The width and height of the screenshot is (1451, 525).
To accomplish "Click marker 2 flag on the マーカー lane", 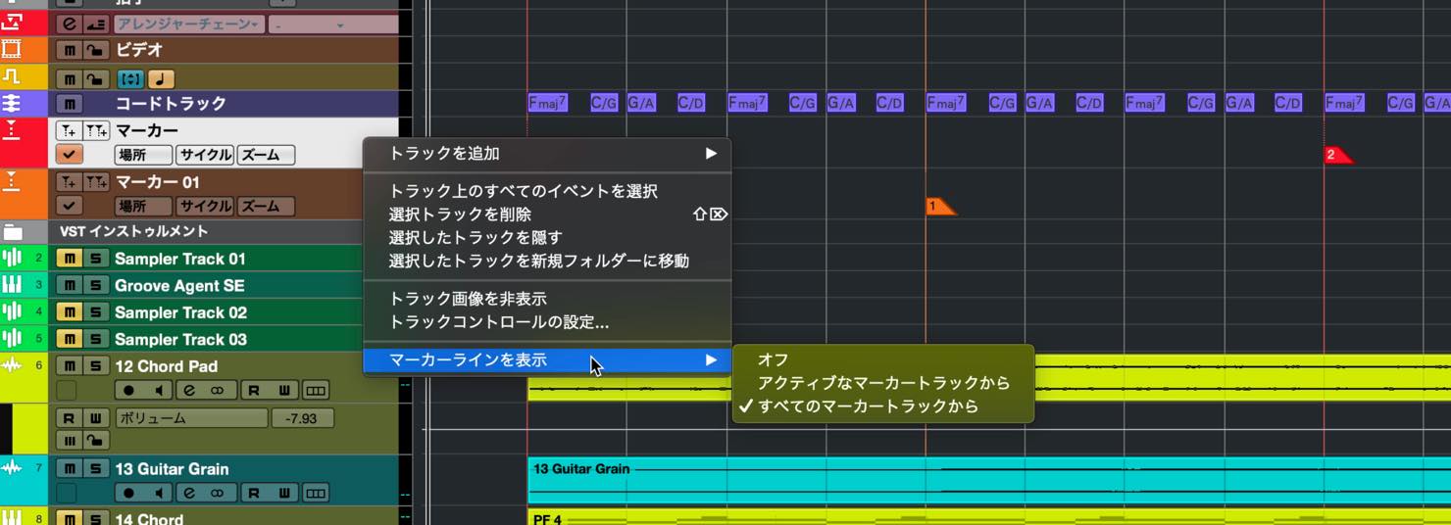I will 1338,155.
